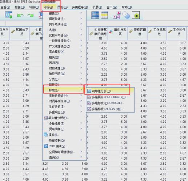Image resolution: width=188 pixels, height=181 pixels.
Task: Expand the 回归 submenu arrow
Action: pyautogui.click(x=81, y=62)
